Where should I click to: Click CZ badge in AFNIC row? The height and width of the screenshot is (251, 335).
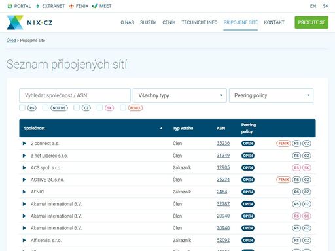coord(306,192)
